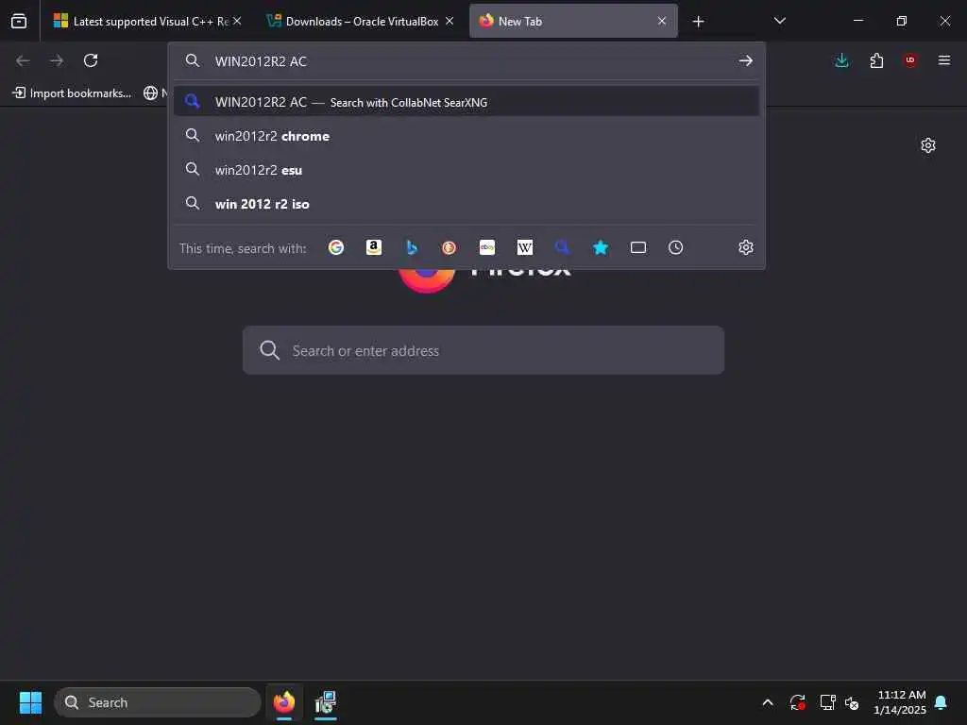967x725 pixels.
Task: Search with Wikipedia one-off engine icon
Action: (525, 247)
